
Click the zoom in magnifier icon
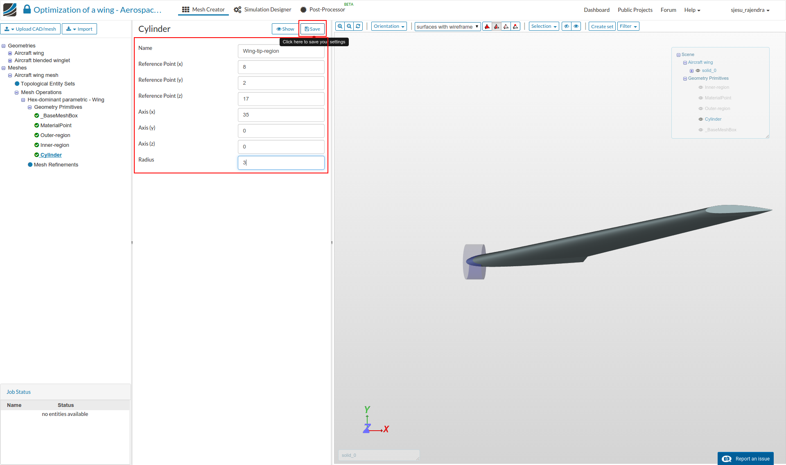pyautogui.click(x=340, y=27)
